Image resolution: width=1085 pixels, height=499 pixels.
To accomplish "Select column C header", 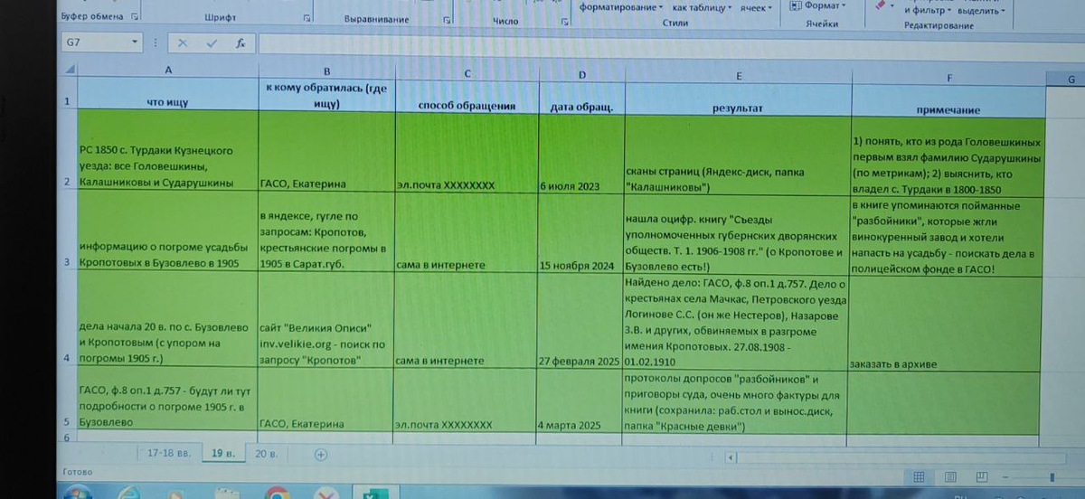I will (467, 71).
